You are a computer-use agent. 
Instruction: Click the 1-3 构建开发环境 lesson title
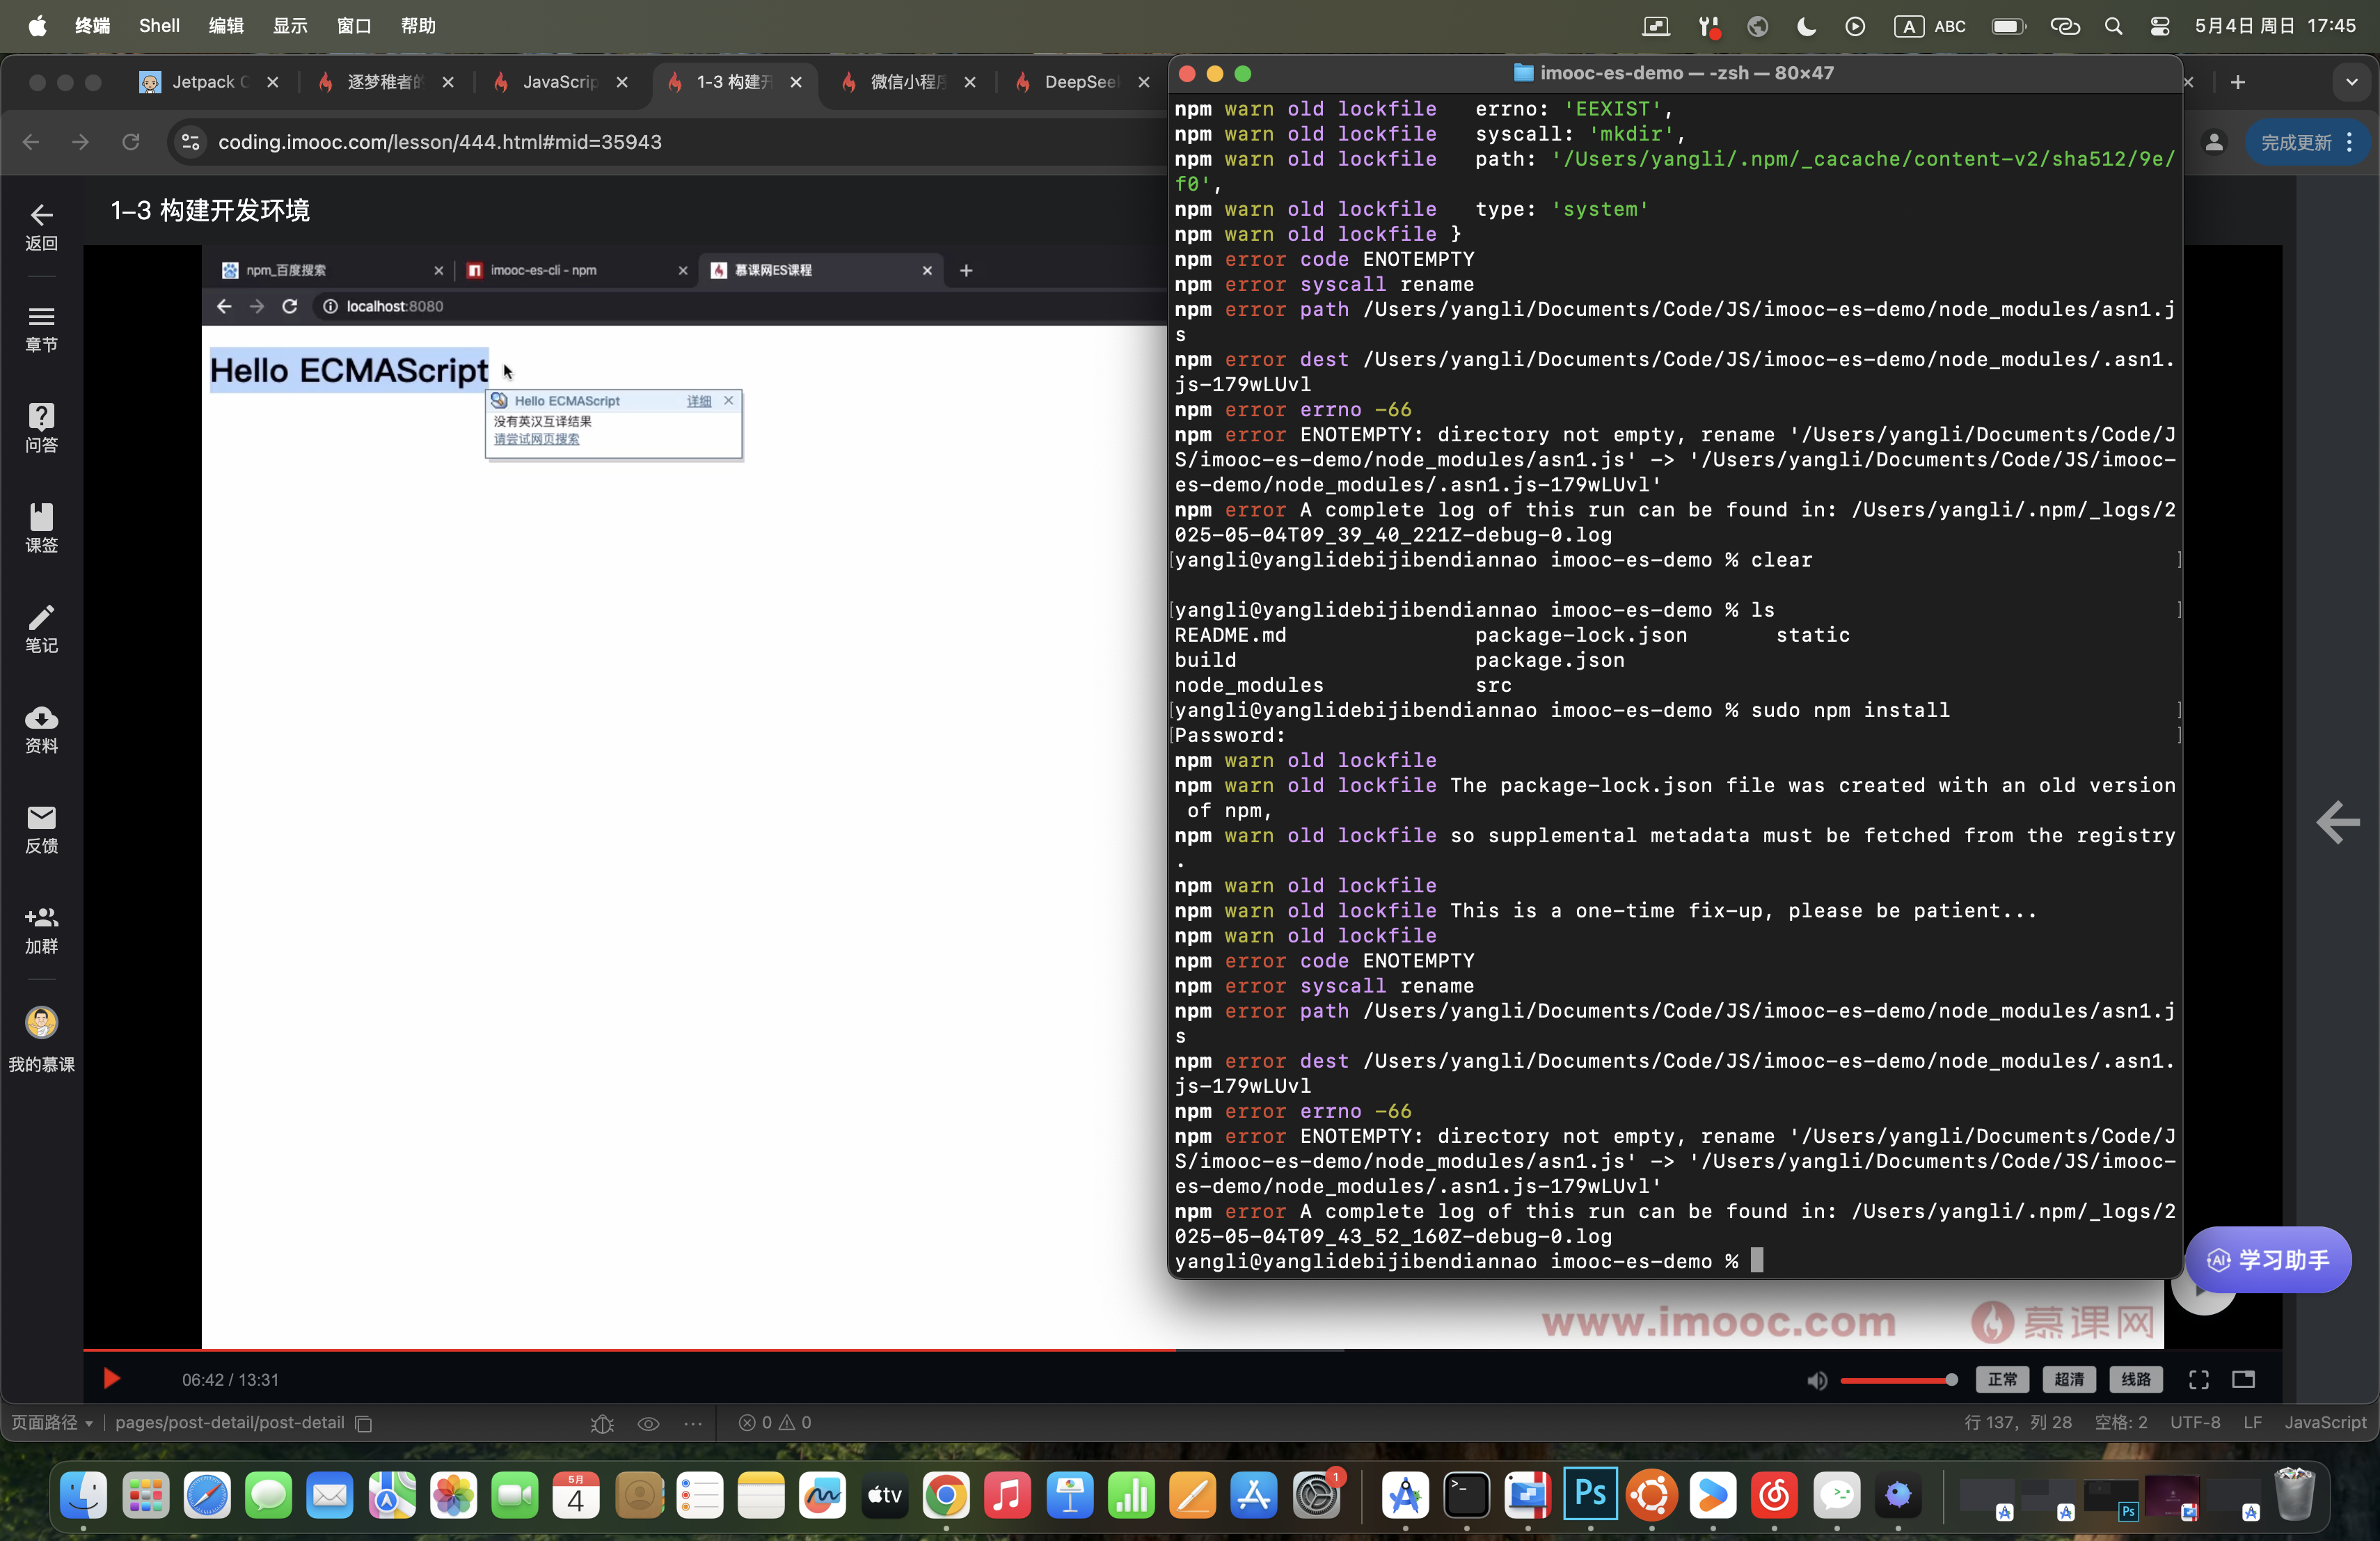(x=210, y=210)
